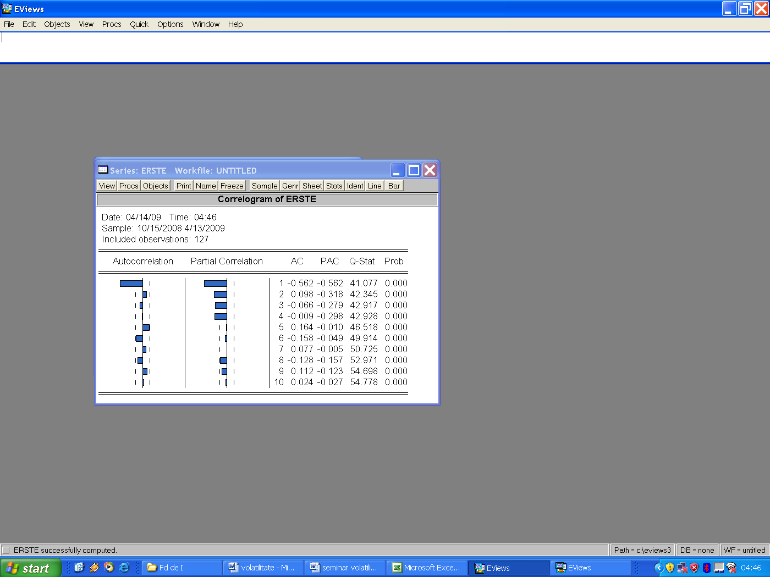
Task: Close the ERSTE series window
Action: click(430, 170)
